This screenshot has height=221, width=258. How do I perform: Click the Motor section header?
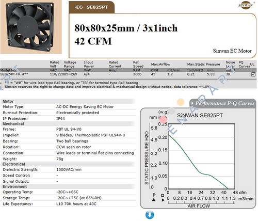(x=8, y=101)
